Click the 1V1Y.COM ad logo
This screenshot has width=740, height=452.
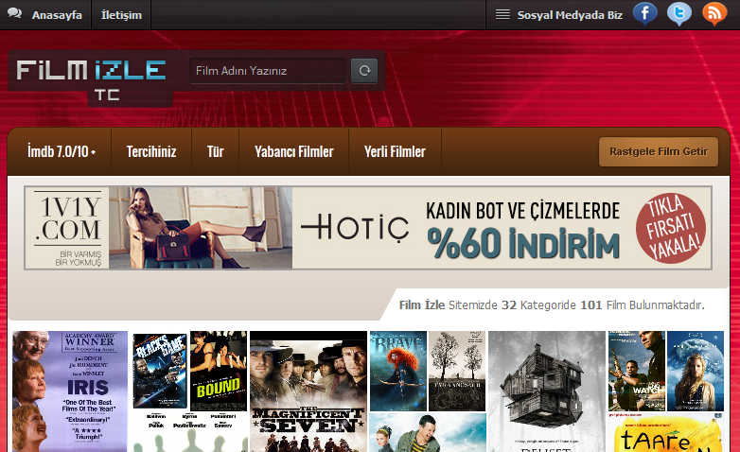click(x=67, y=228)
